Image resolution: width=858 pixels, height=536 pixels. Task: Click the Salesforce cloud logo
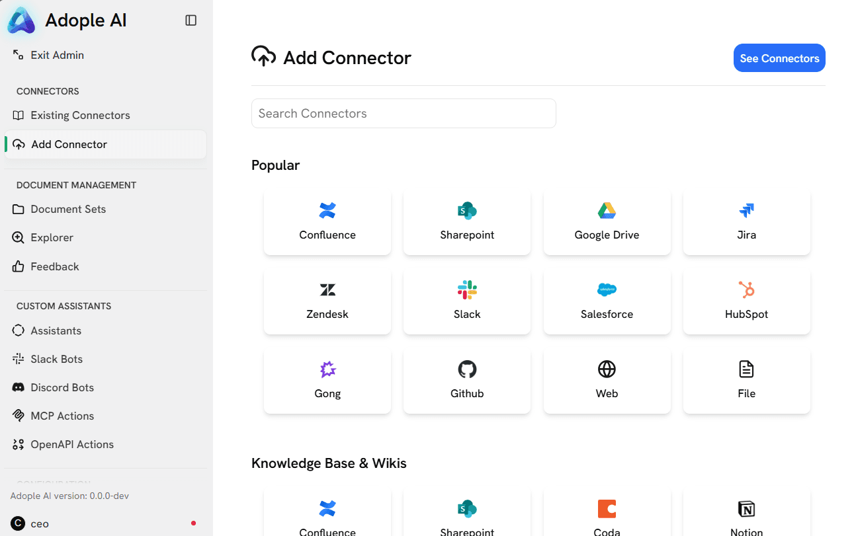point(607,289)
